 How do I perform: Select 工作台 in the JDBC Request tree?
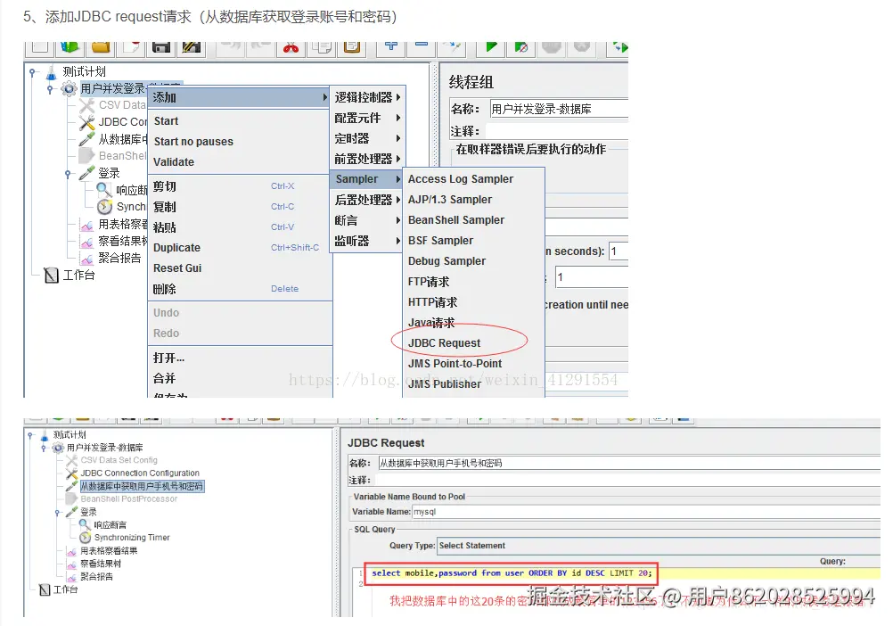(x=65, y=589)
